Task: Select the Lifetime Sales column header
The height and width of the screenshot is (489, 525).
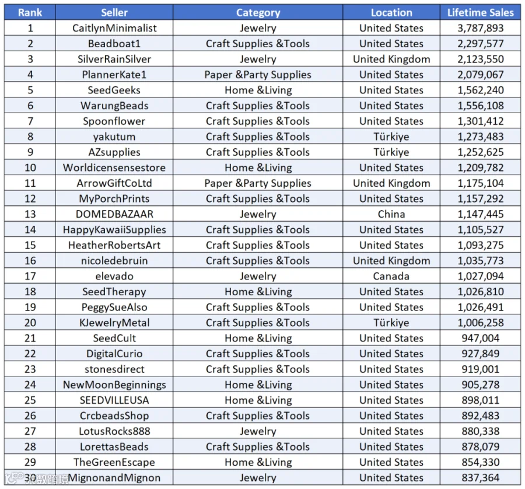Action: pyautogui.click(x=480, y=12)
